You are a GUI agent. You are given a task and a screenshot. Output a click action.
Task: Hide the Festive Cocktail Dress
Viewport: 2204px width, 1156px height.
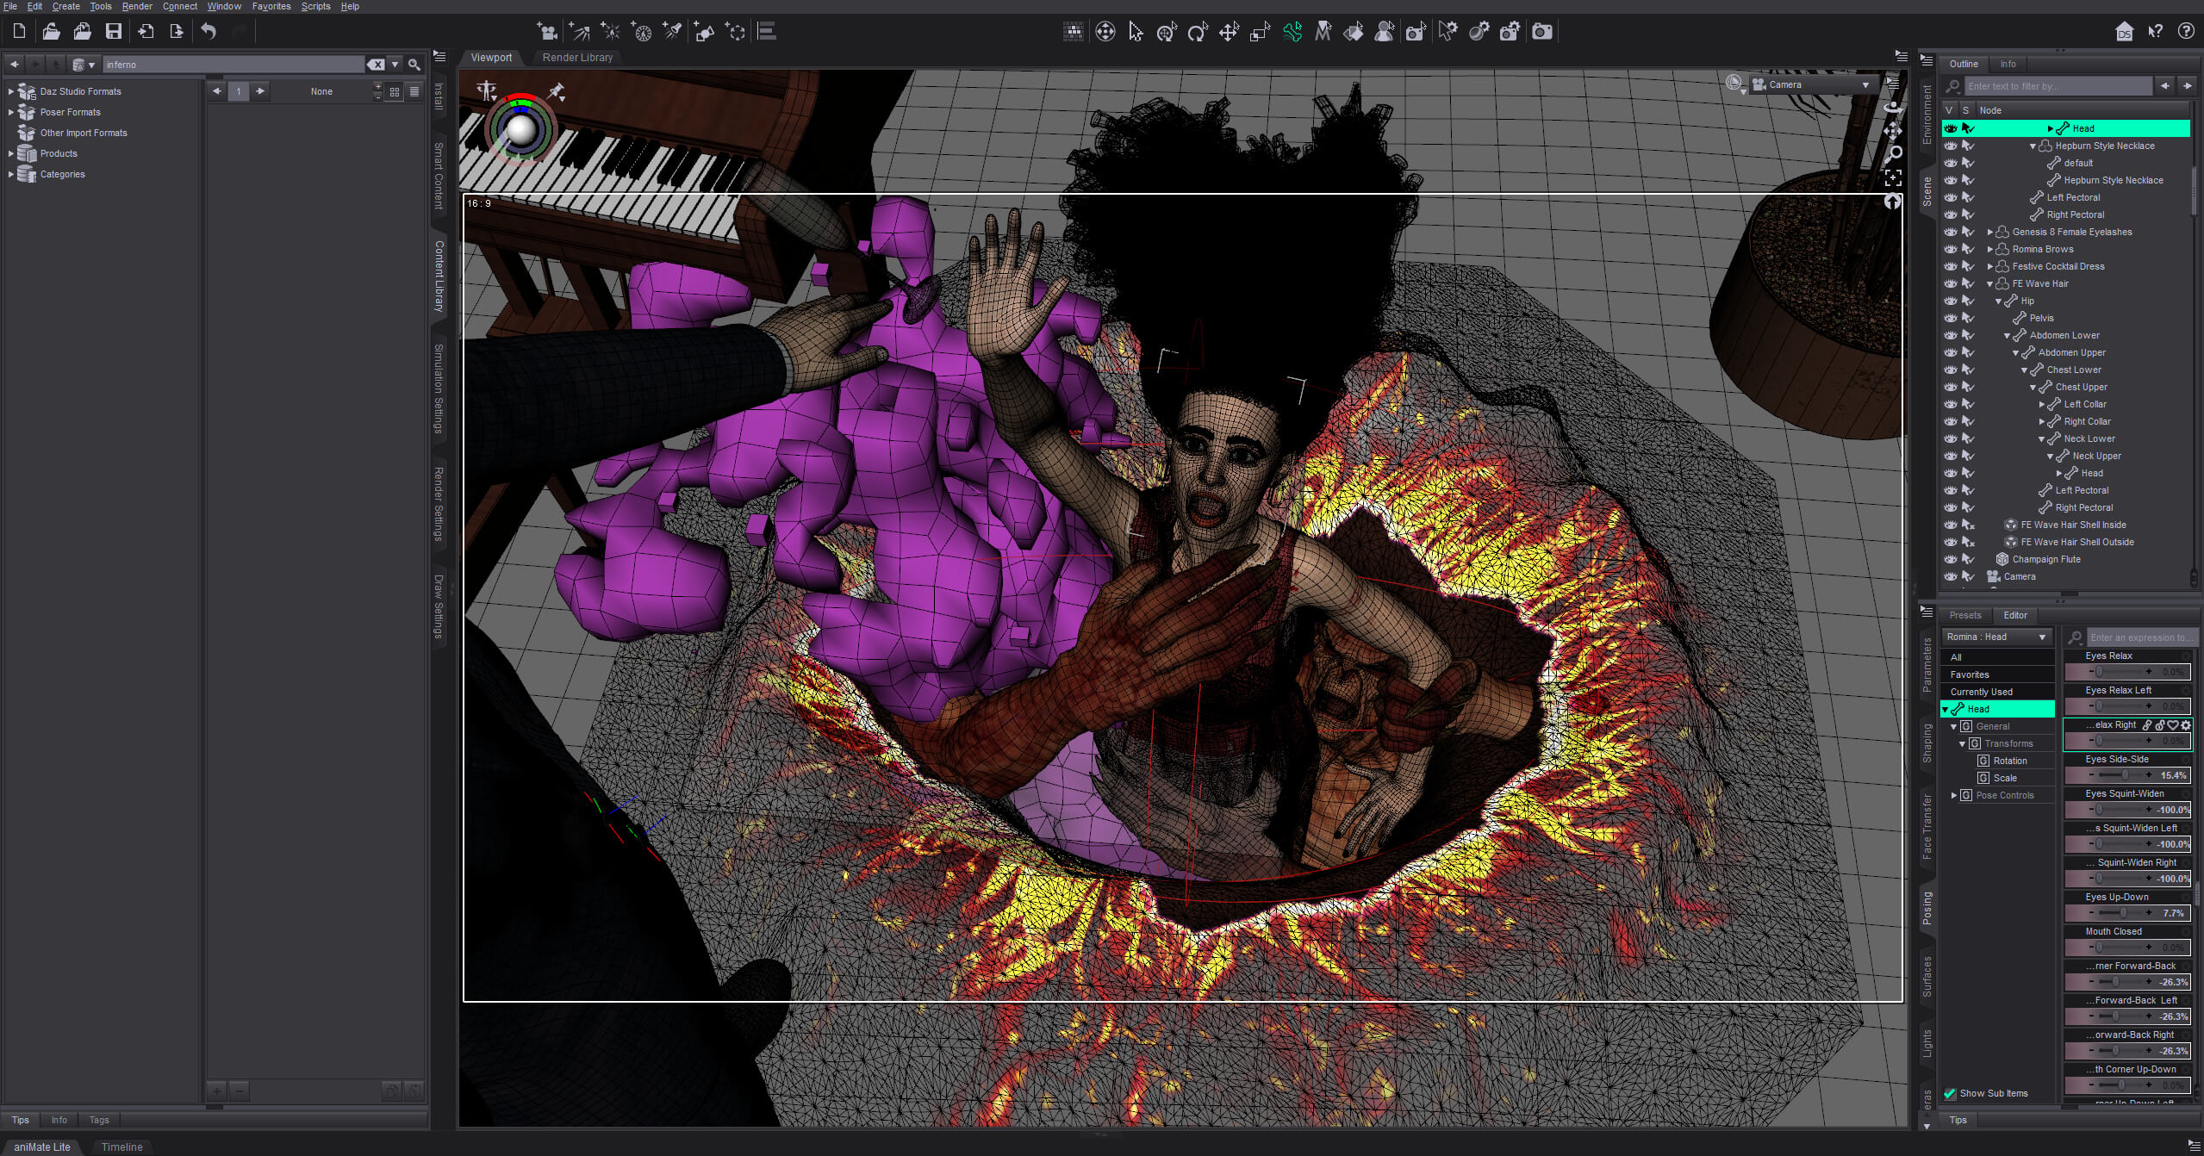point(1951,266)
